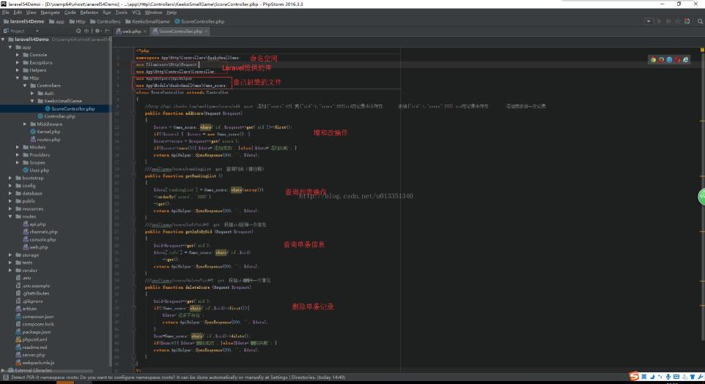Toggle tool windows button in status bar
The width and height of the screenshot is (705, 384).
pyautogui.click(x=5, y=377)
